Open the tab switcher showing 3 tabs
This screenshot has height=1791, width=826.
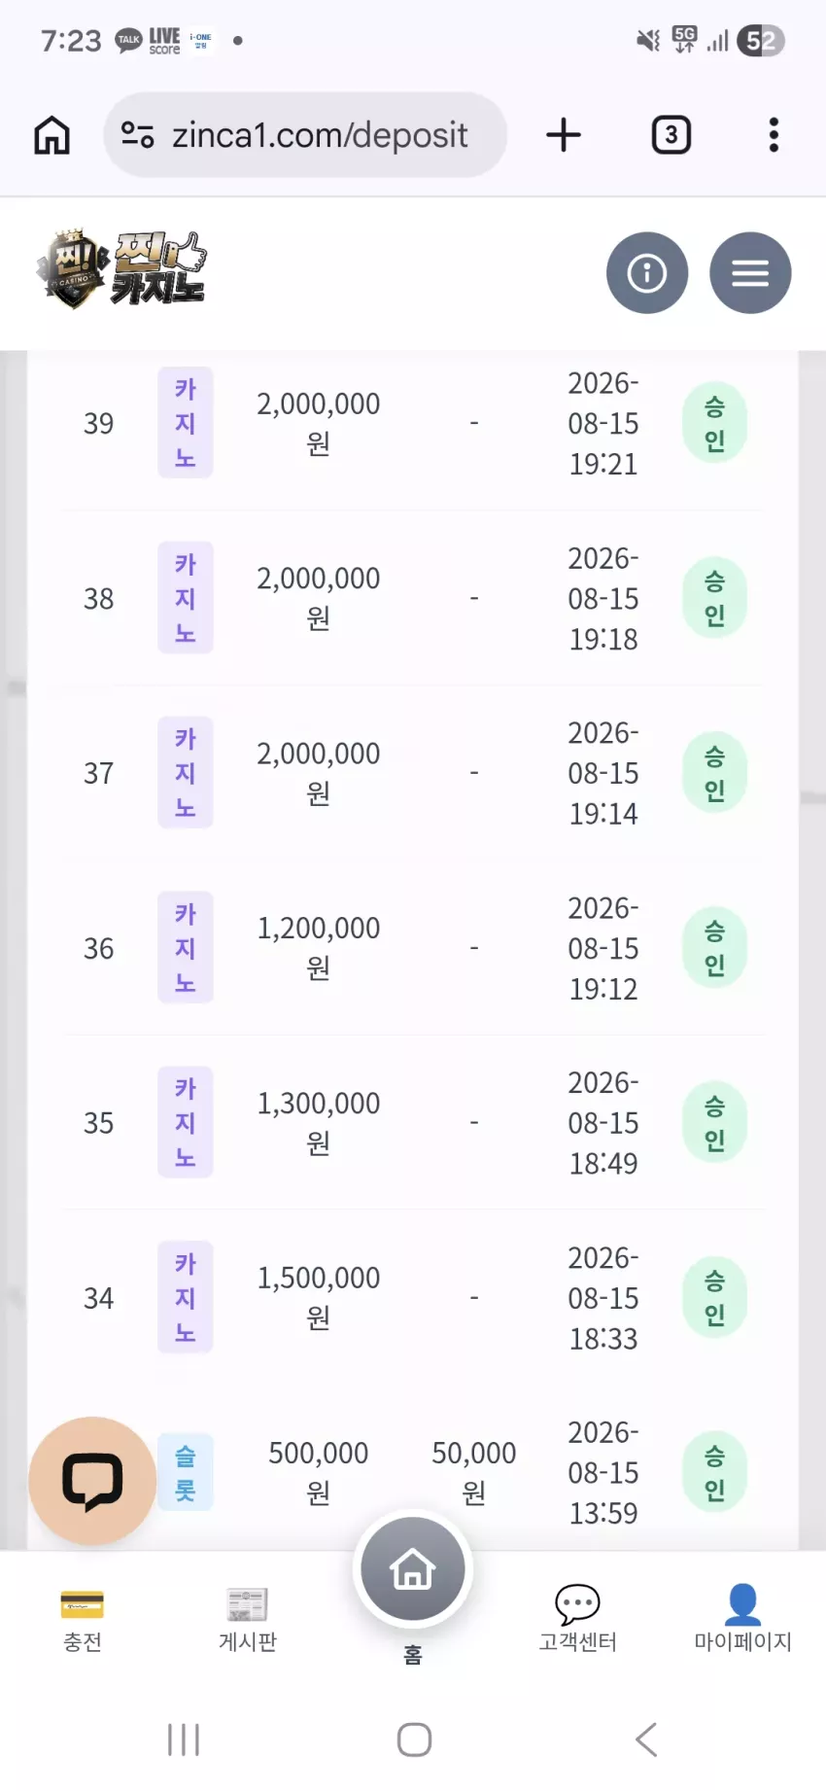(671, 135)
